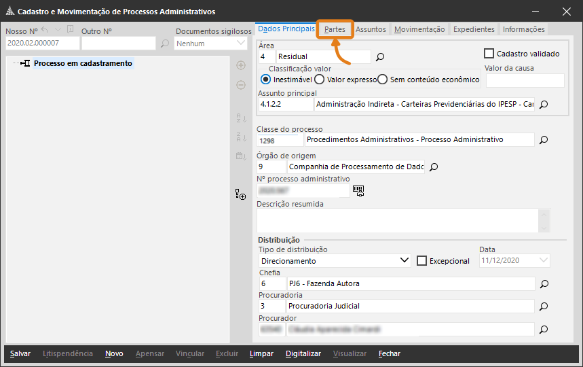Image resolution: width=583 pixels, height=367 pixels.
Task: Click the search magnifier next to Área field
Action: point(380,57)
